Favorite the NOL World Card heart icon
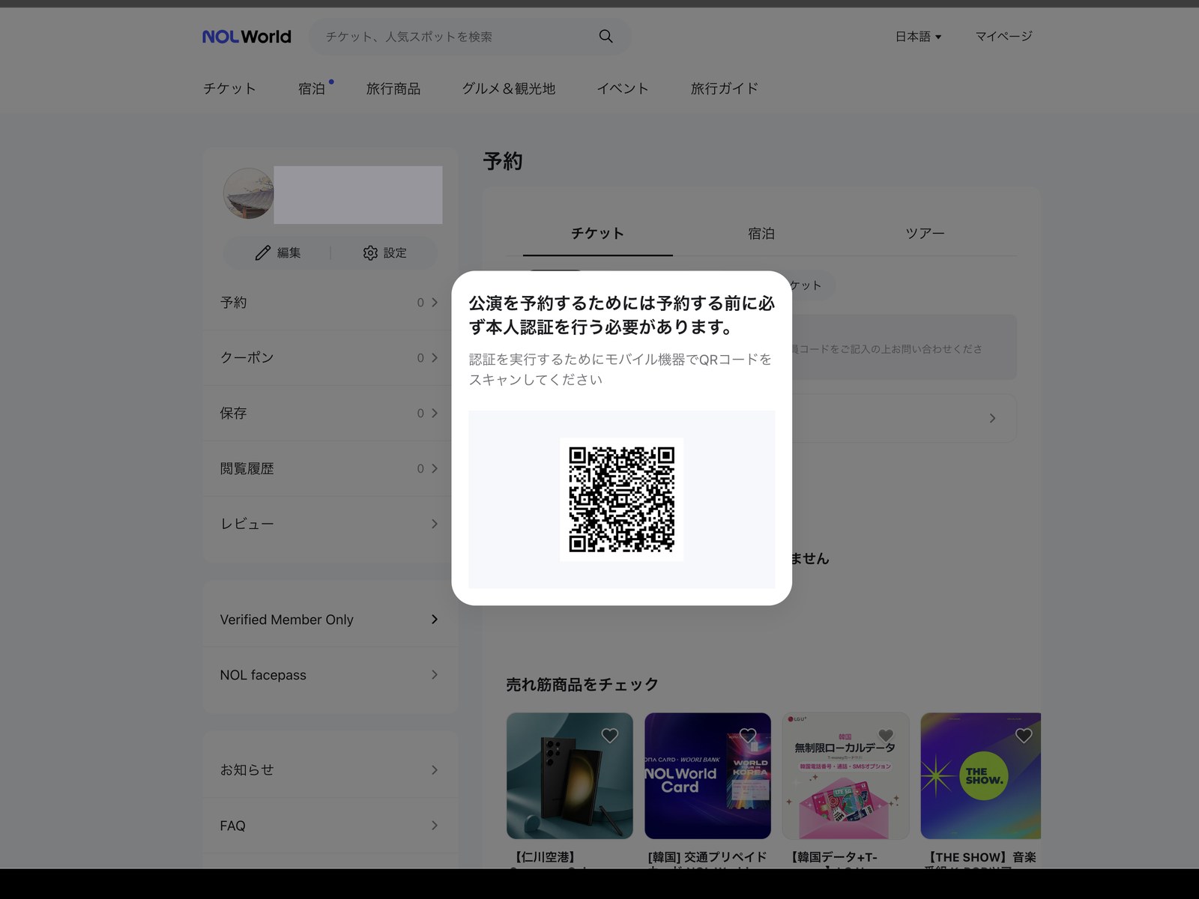 click(748, 736)
